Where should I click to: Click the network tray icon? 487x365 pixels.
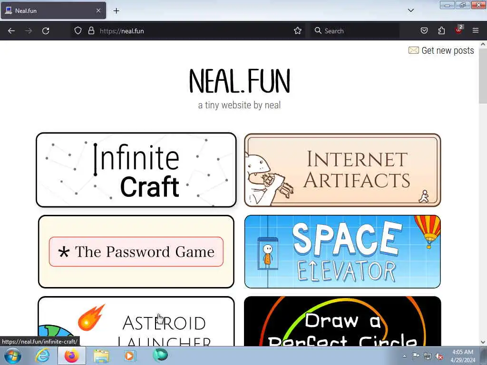[x=428, y=356]
